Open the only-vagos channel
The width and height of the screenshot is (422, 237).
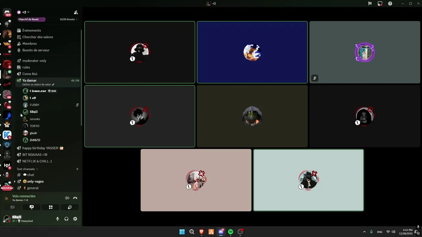tap(35, 181)
